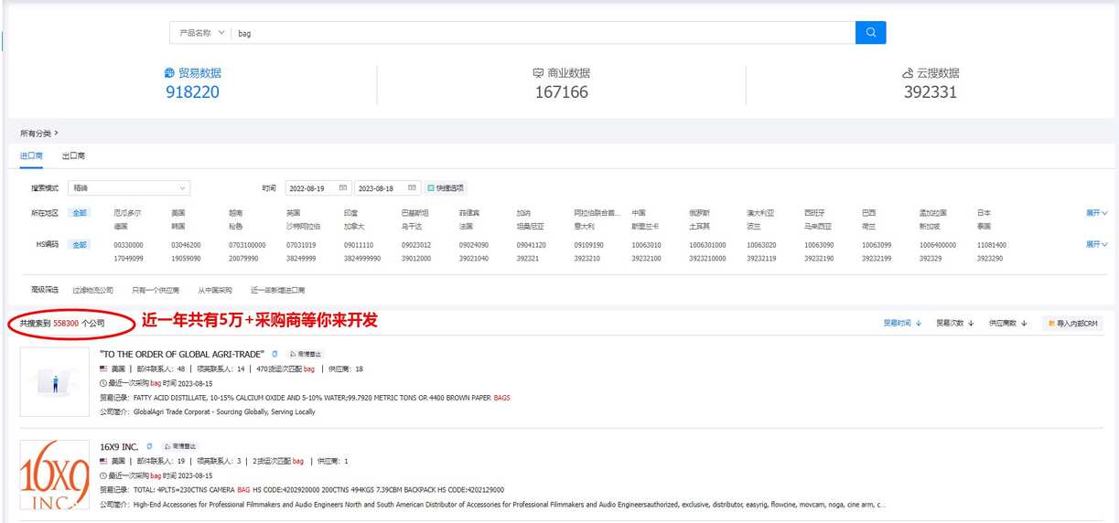Click the 导入内部CRM button
This screenshot has width=1119, height=523.
(1071, 323)
